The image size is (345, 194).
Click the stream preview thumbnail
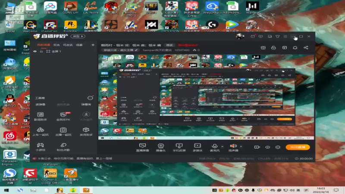click(x=206, y=97)
